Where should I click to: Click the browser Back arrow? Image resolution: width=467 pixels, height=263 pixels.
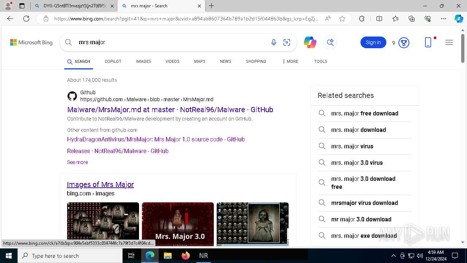[10, 19]
